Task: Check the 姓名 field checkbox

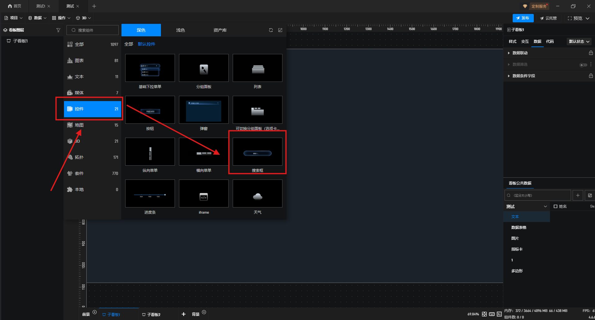Action: (556, 207)
